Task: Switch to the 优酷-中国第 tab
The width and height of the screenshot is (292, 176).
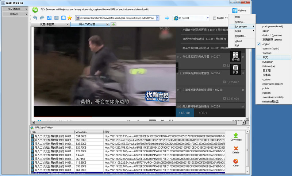Action: click(48, 24)
